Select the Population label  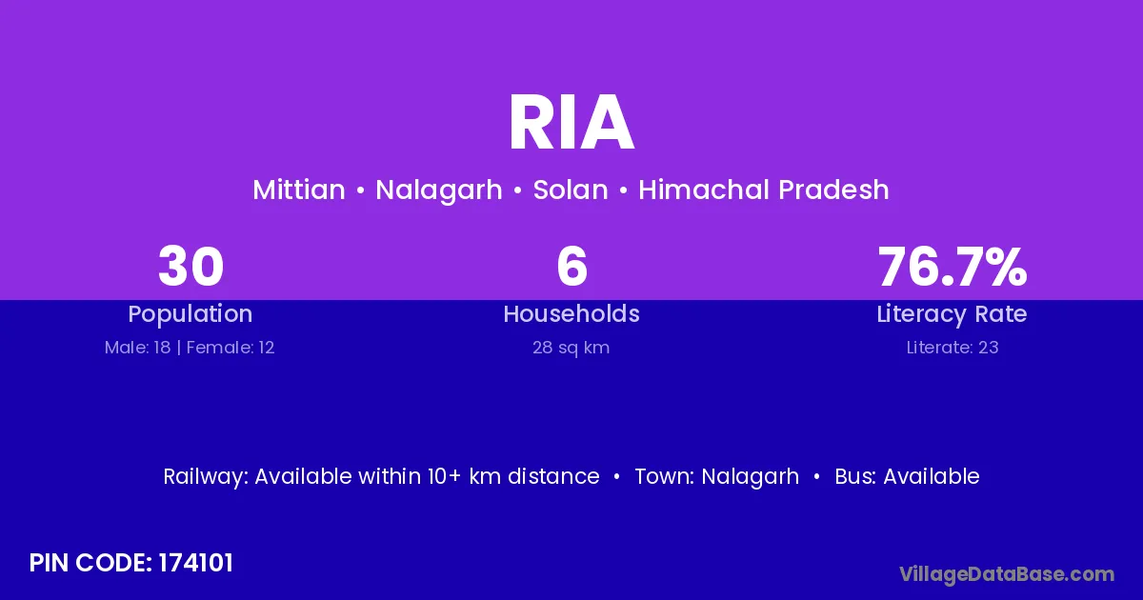190,314
